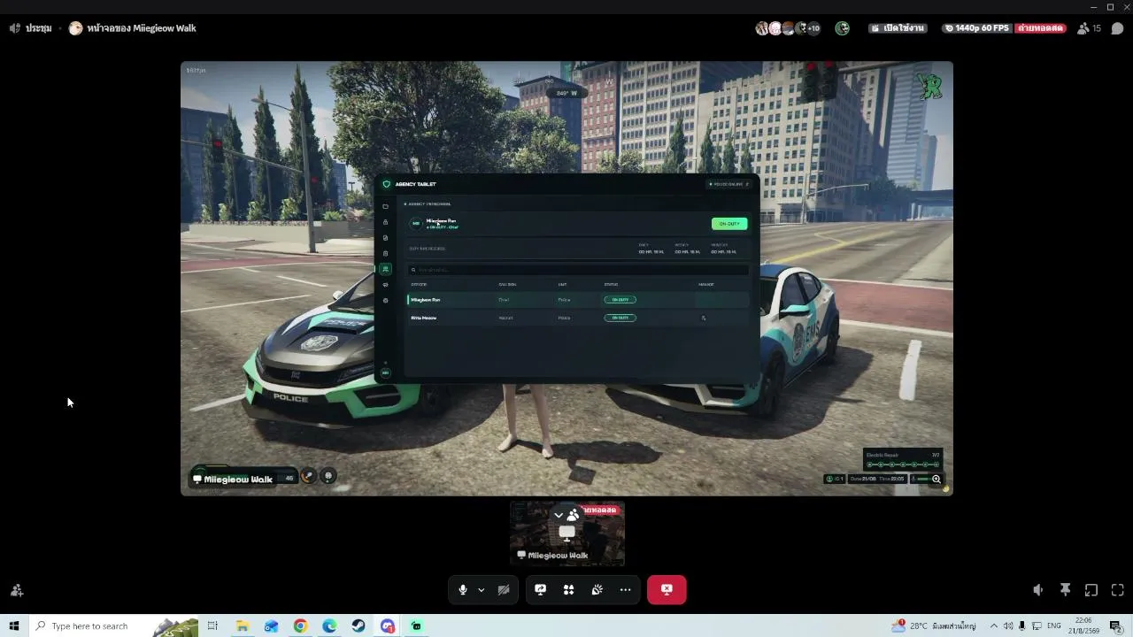The height and width of the screenshot is (637, 1133).
Task: Open Task View on the taskbar
Action: pos(212,626)
